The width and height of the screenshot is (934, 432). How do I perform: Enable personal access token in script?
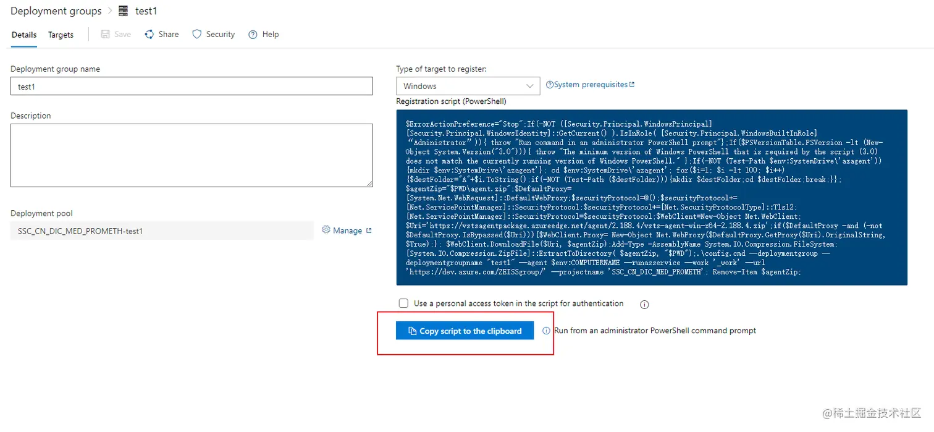(403, 303)
